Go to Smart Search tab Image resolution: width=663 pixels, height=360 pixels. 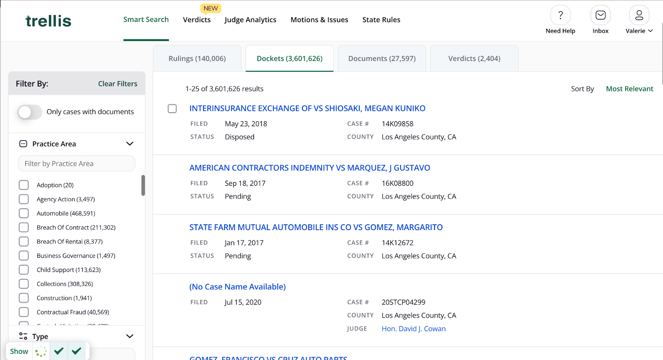[146, 19]
